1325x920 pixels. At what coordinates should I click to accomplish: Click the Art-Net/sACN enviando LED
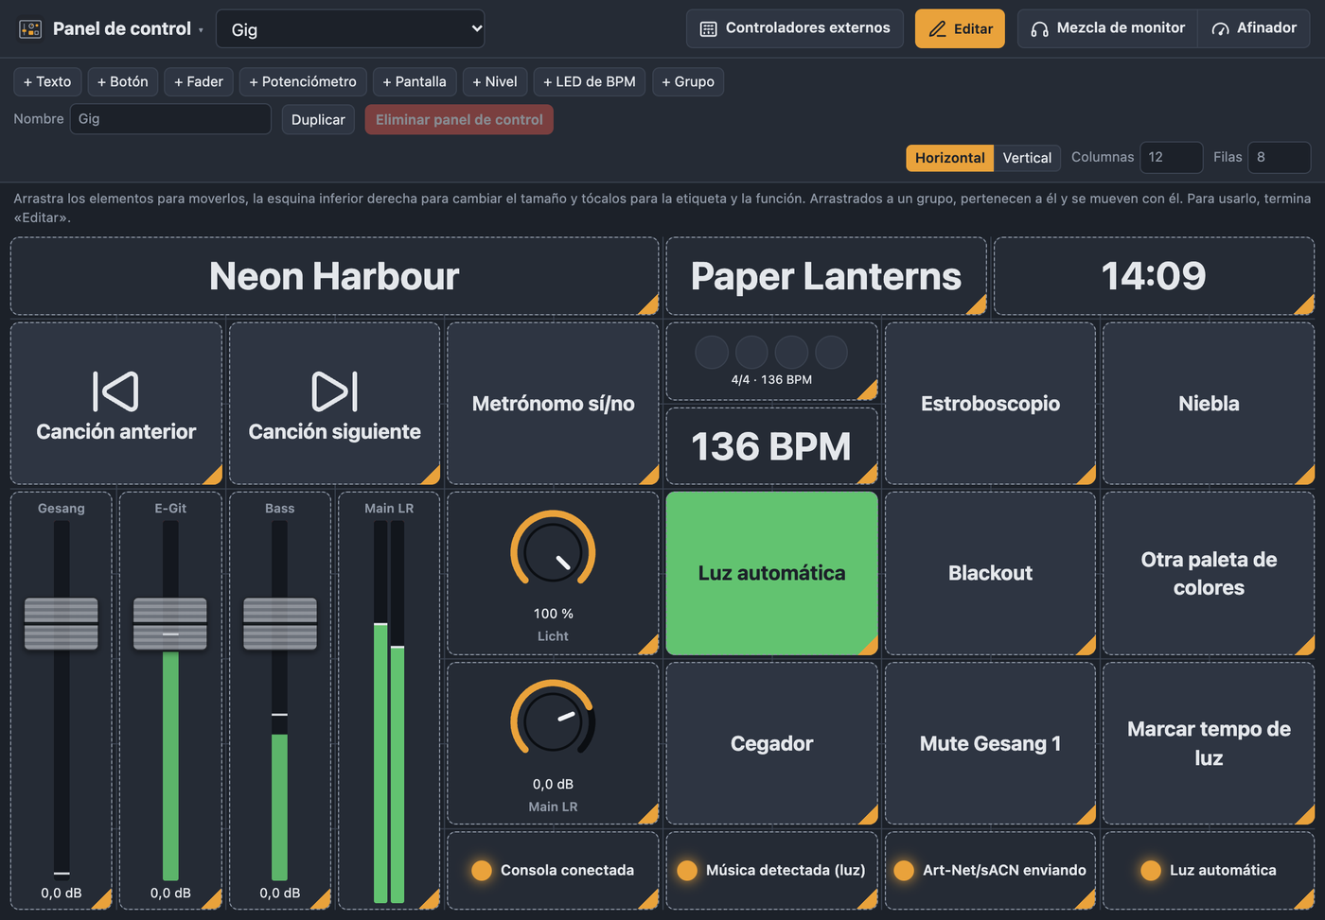904,870
